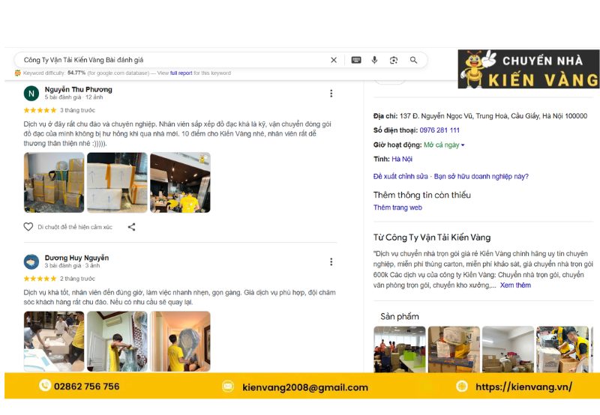Click the '2 tháng trước' review date
600x415 pixels.
pyautogui.click(x=78, y=279)
